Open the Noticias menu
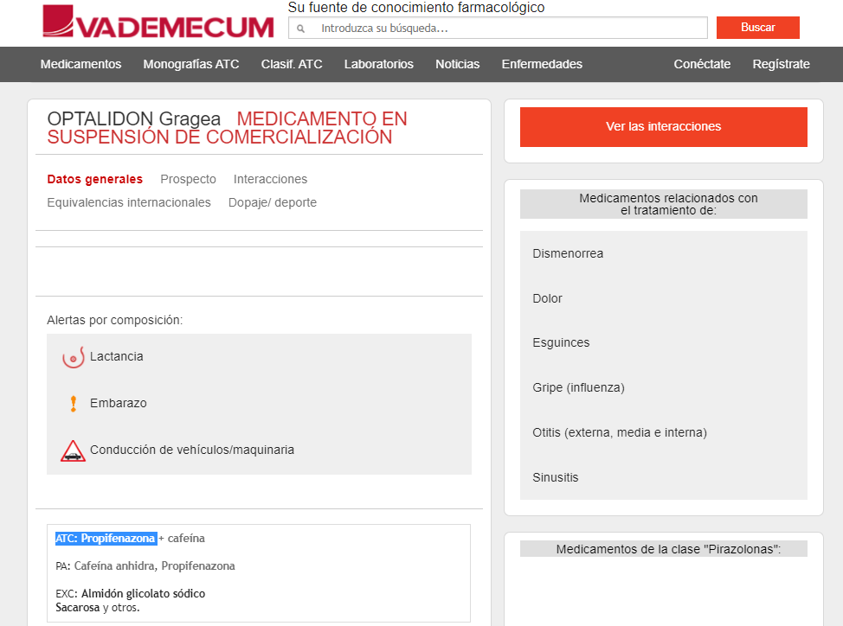The image size is (843, 626). pyautogui.click(x=458, y=65)
